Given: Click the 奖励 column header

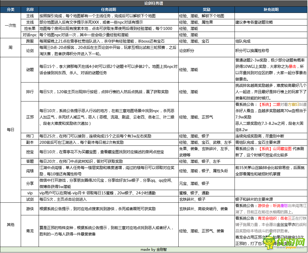Looking at the screenshot, I should [206, 9].
